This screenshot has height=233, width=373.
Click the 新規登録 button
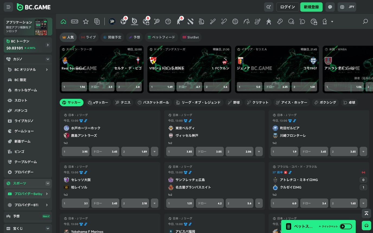click(x=311, y=7)
